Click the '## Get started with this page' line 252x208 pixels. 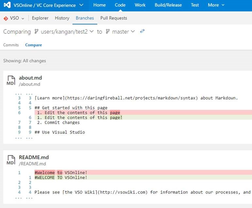point(71,108)
